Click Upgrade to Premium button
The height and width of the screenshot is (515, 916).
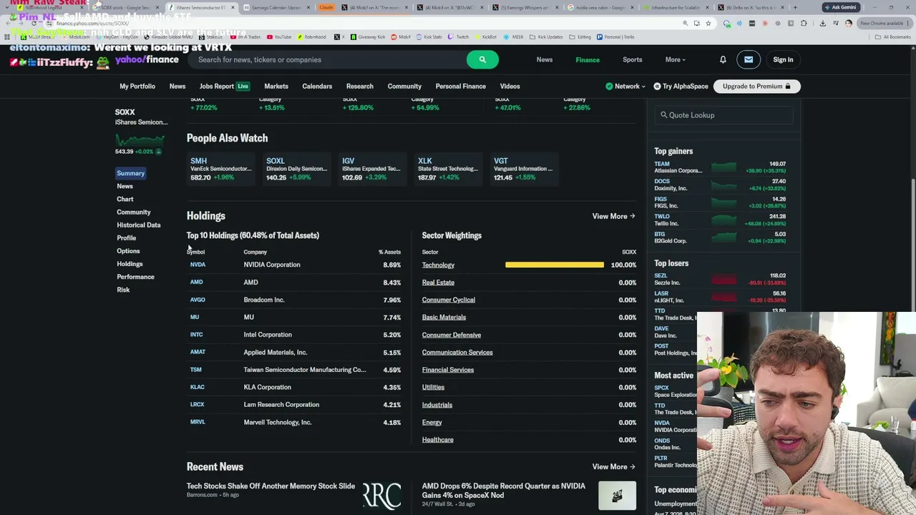(757, 87)
